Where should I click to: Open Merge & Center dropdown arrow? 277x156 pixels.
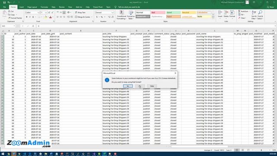tap(92, 17)
